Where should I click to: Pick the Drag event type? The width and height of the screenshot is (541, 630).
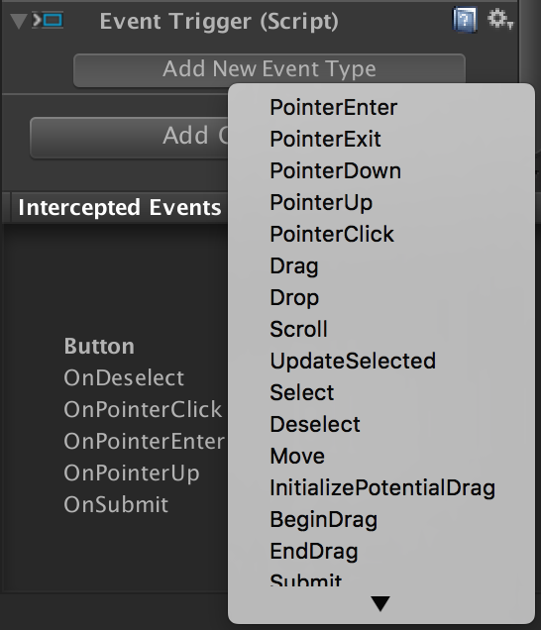coord(381,266)
